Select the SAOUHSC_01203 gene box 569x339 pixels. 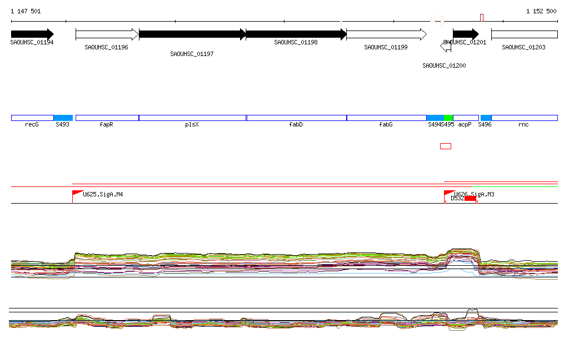[x=524, y=34]
